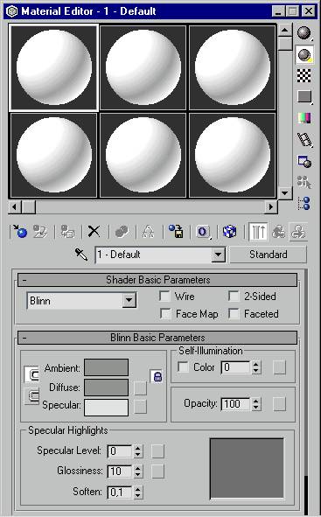The height and width of the screenshot is (517, 321).
Task: Click the Specular color swatch
Action: coord(106,408)
